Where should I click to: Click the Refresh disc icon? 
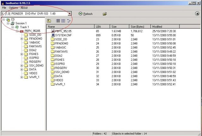[80, 14]
